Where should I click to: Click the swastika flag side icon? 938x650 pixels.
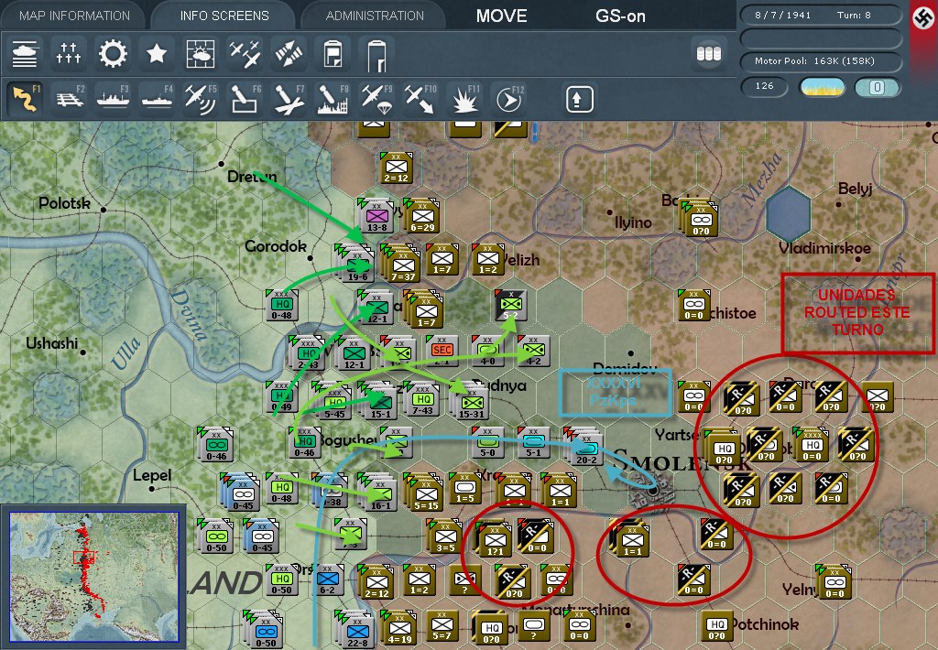(925, 18)
